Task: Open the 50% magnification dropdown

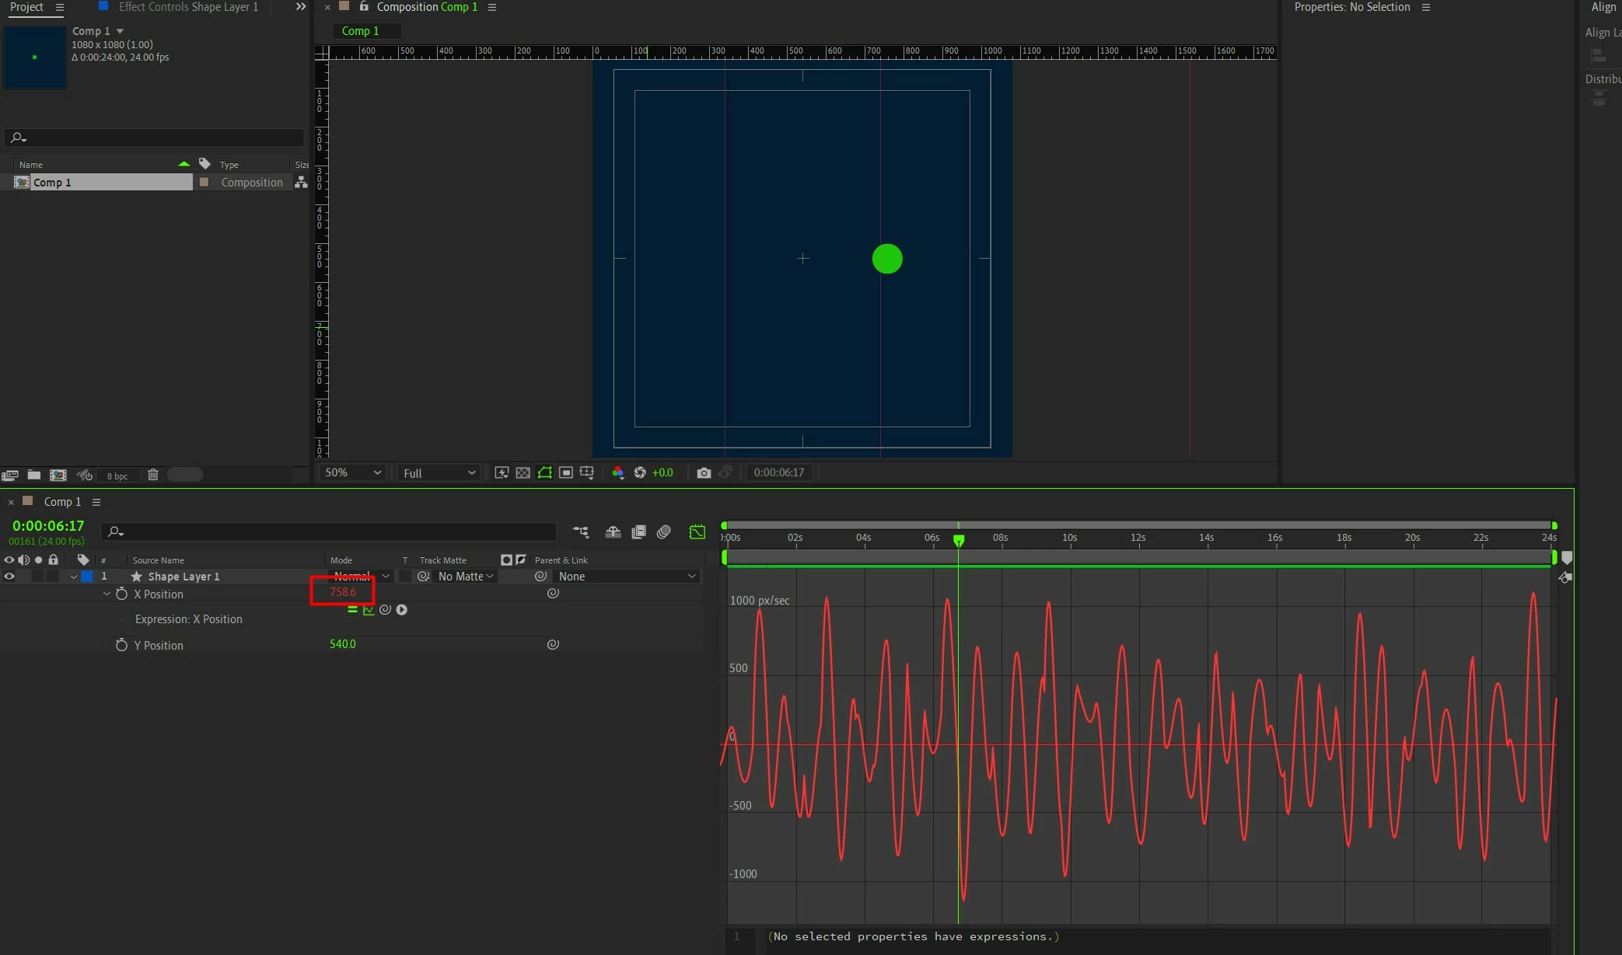Action: click(353, 472)
